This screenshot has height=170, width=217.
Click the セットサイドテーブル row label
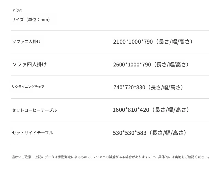click(x=32, y=133)
